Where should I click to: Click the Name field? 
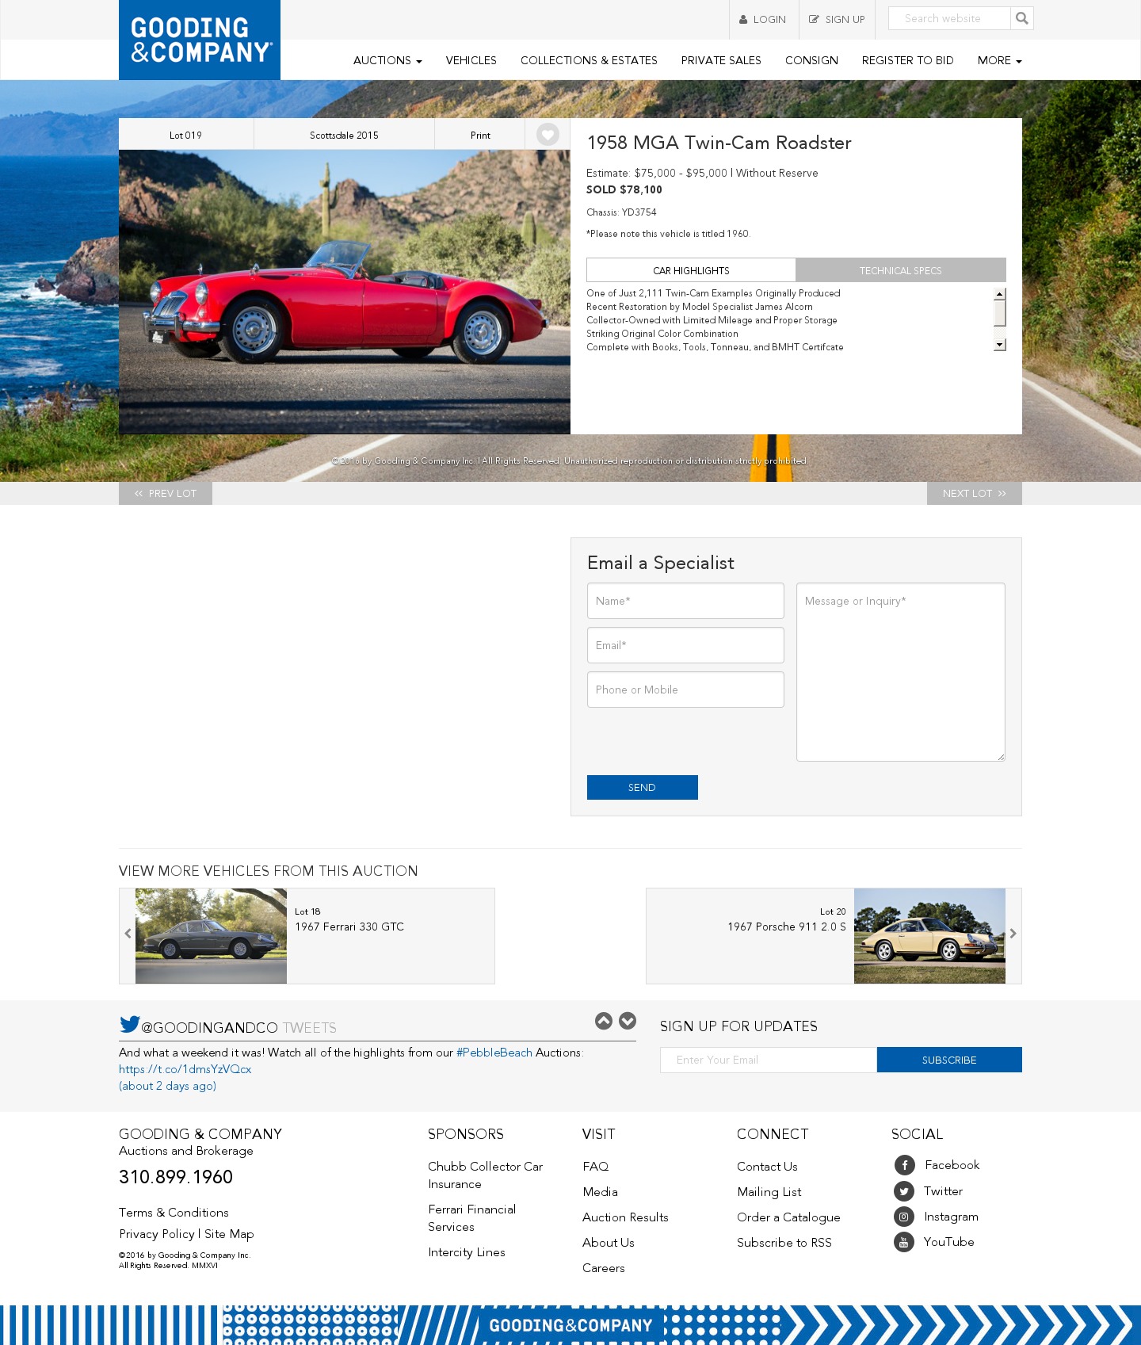(685, 601)
